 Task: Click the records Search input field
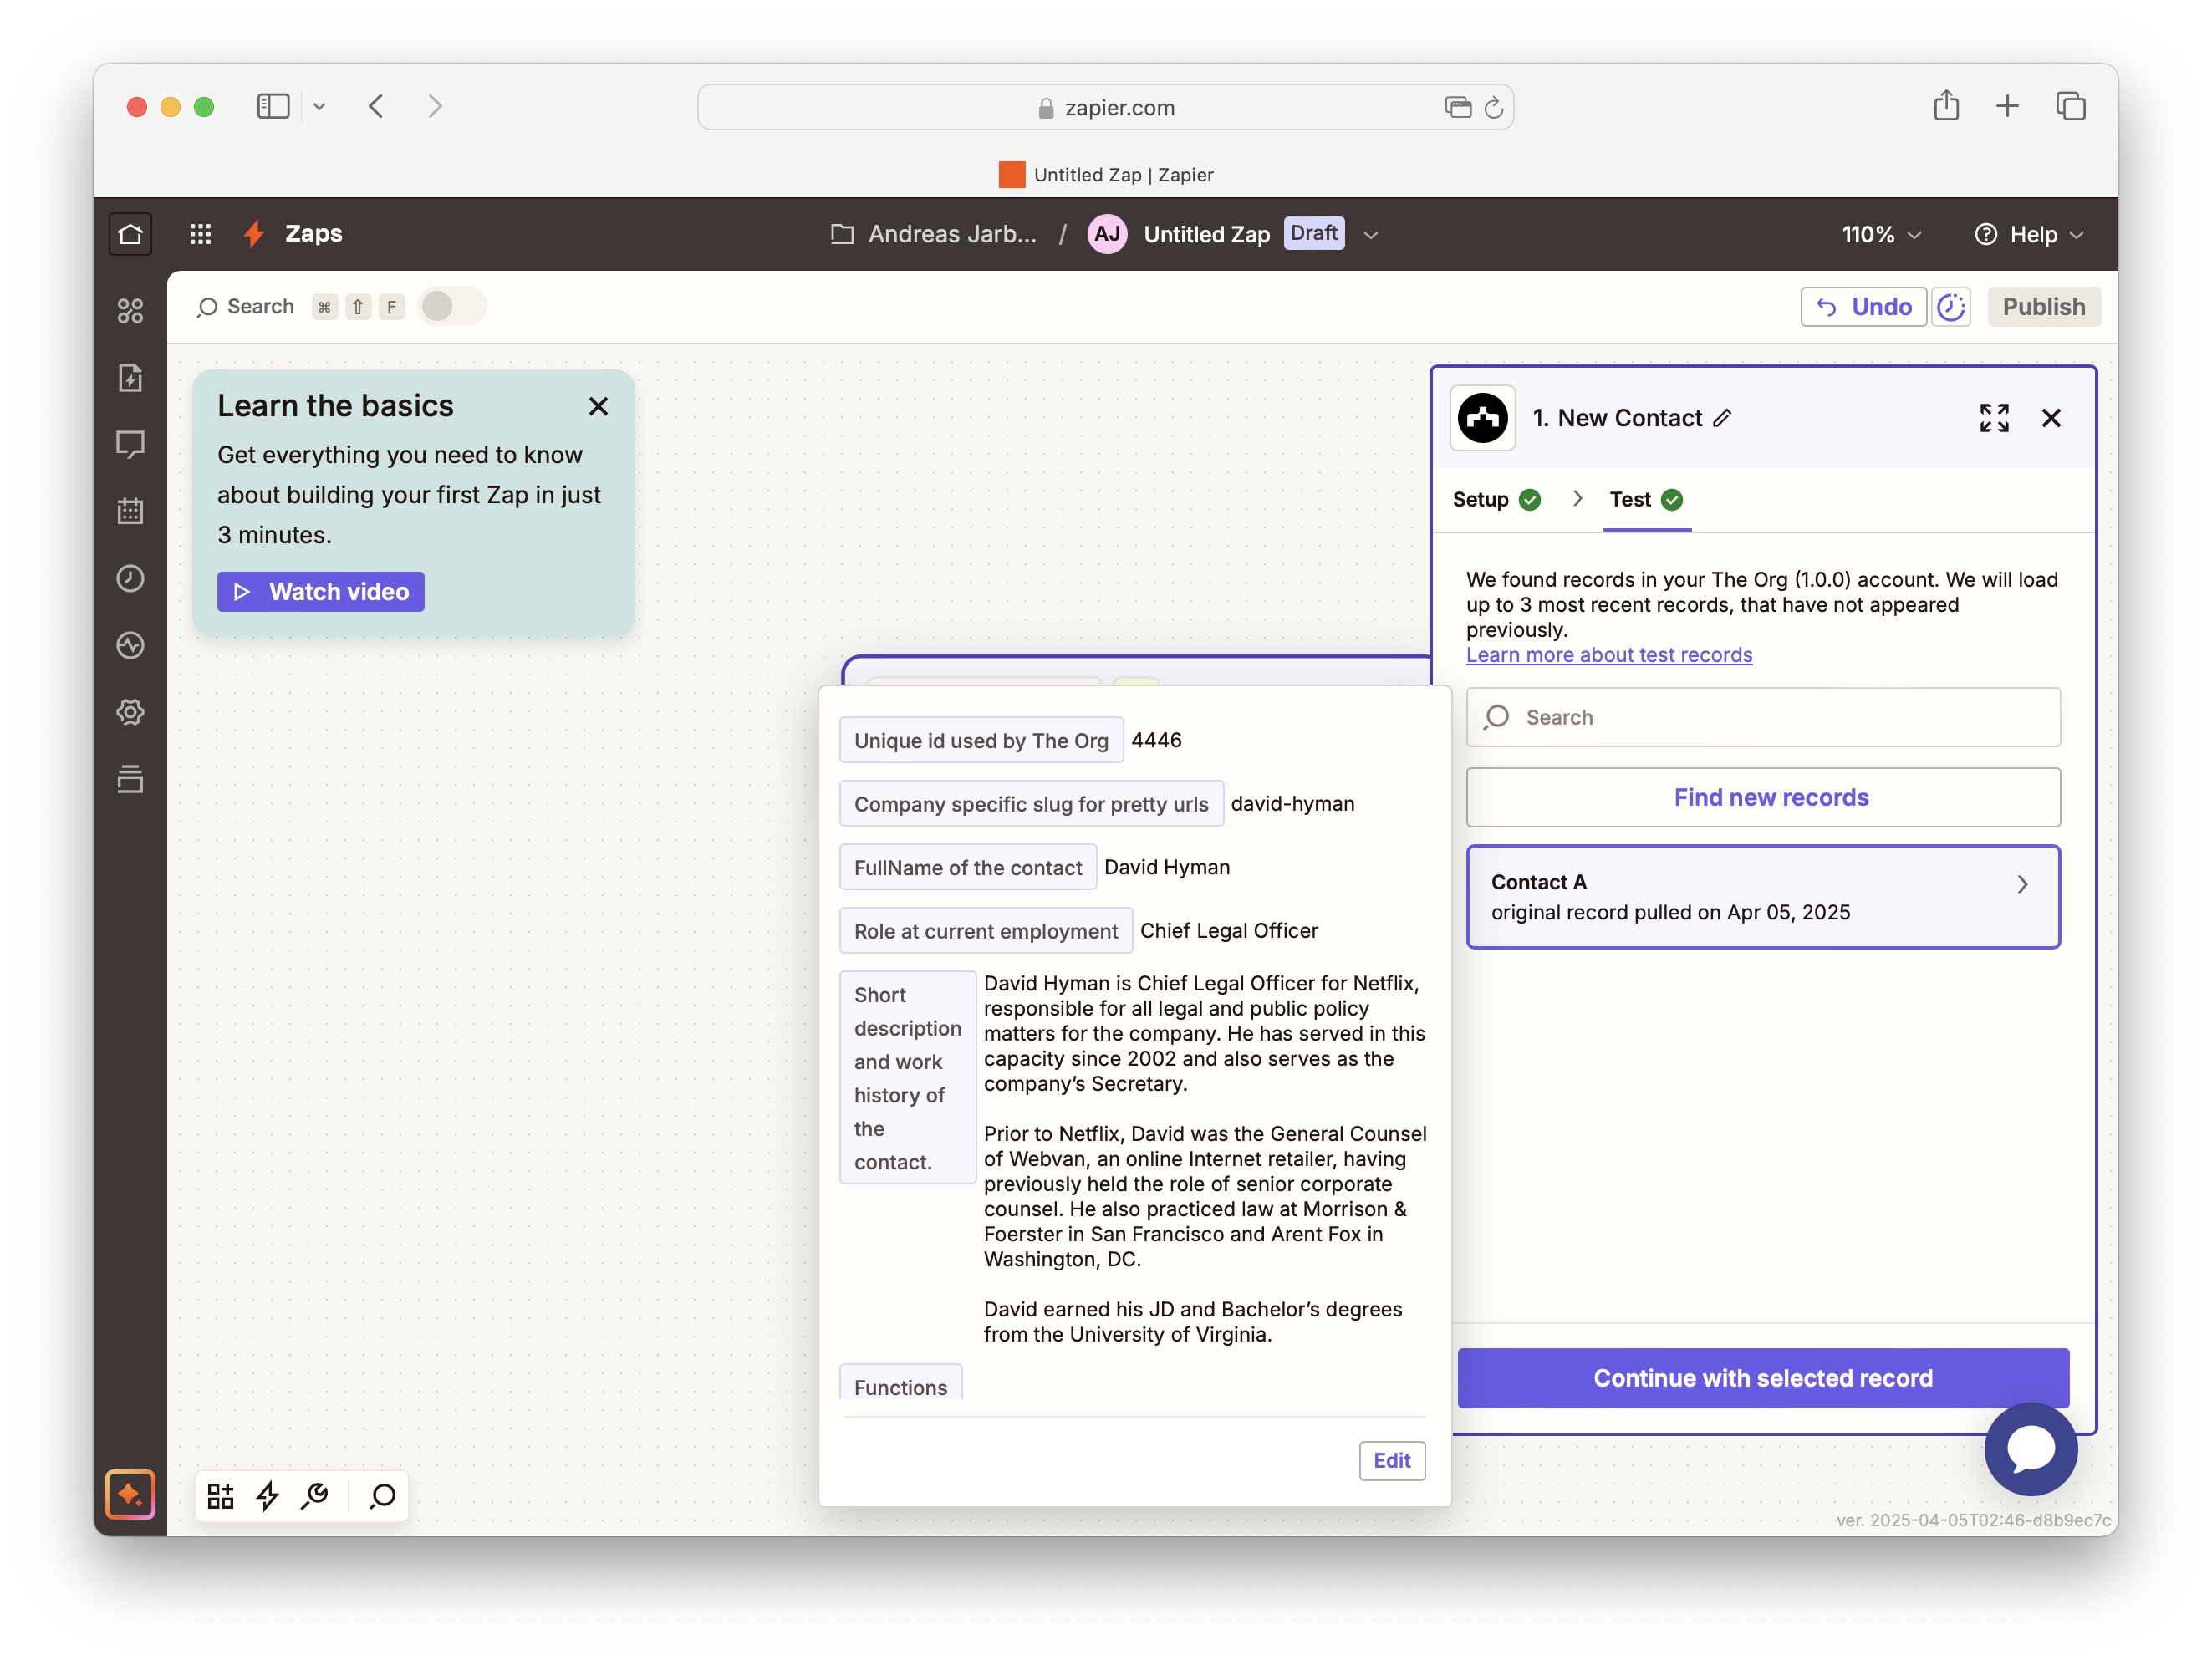click(x=1763, y=717)
